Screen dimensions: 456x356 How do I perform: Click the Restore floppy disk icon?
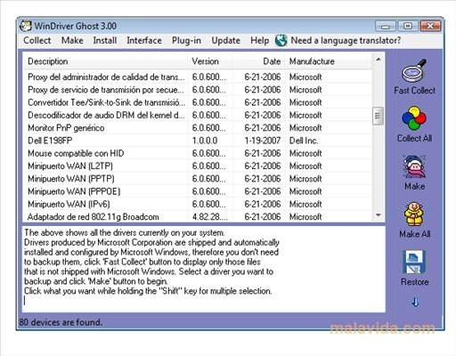pyautogui.click(x=414, y=262)
